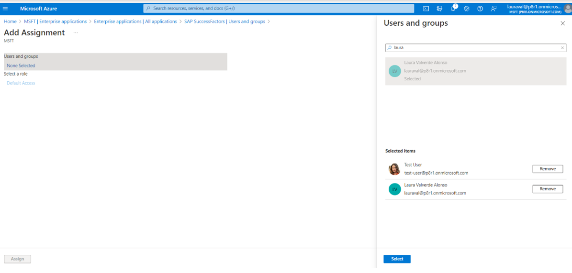Click the 'Users and groups' label on left
This screenshot has width=572, height=273.
coord(21,56)
